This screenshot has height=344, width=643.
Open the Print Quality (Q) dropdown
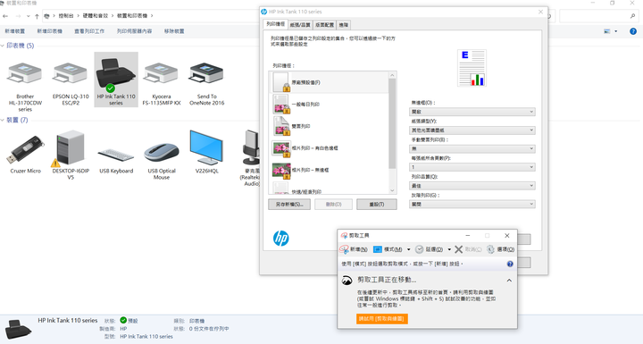click(x=472, y=186)
